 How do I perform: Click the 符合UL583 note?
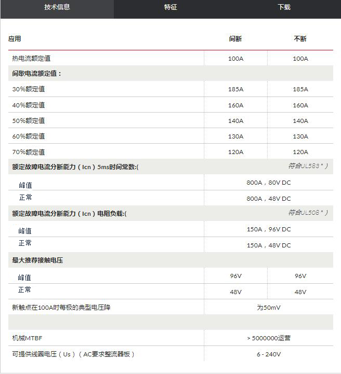click(x=308, y=166)
